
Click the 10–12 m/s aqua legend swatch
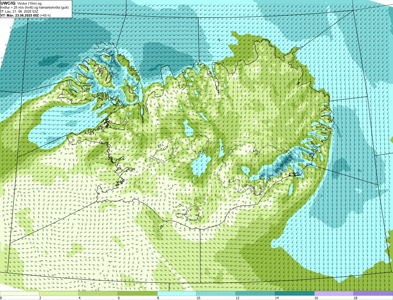point(216,293)
